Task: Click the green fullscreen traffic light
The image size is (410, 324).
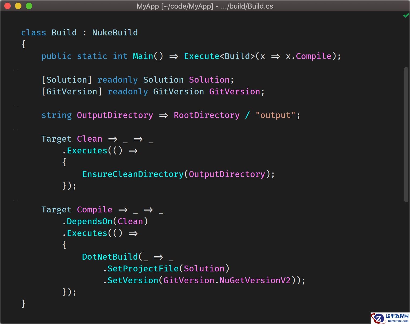Action: click(29, 6)
